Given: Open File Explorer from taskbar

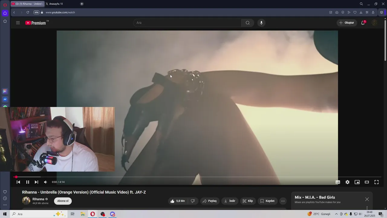Looking at the screenshot, I should pos(83,214).
